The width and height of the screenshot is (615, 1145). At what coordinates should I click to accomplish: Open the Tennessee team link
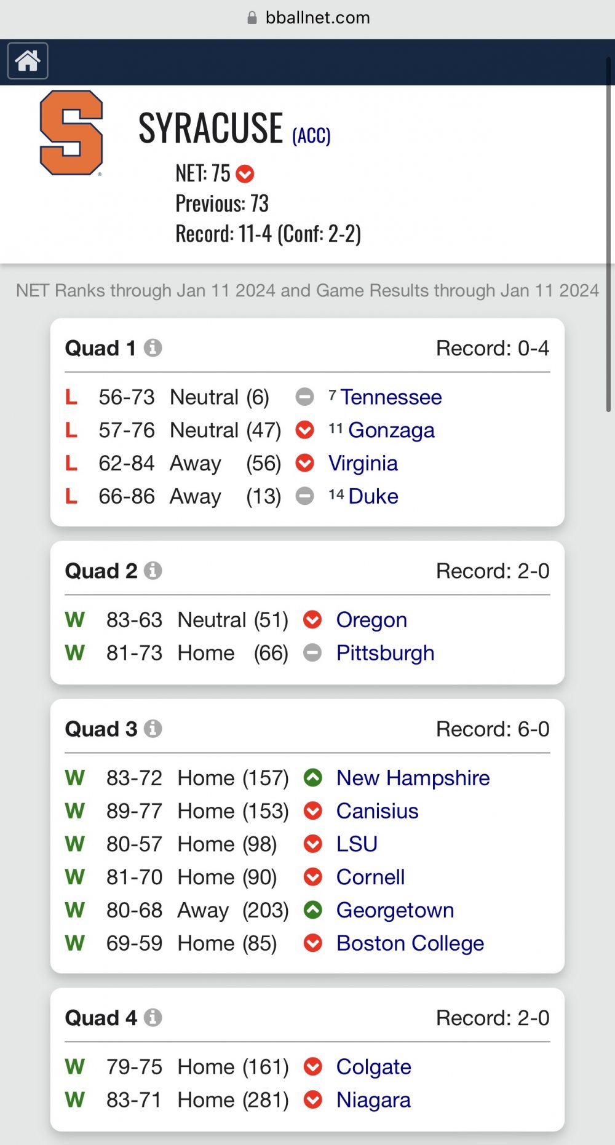(391, 397)
